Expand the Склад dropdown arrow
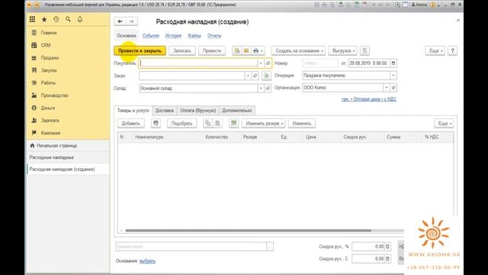This screenshot has height=275, width=488. click(x=261, y=89)
